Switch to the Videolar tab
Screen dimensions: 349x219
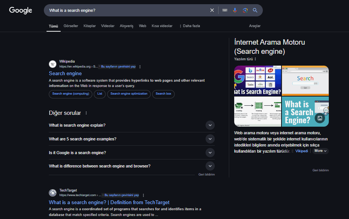(x=108, y=26)
